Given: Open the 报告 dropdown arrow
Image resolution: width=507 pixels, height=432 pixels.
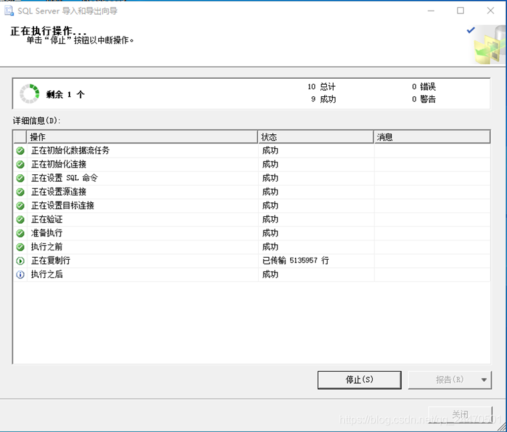Looking at the screenshot, I should (484, 380).
